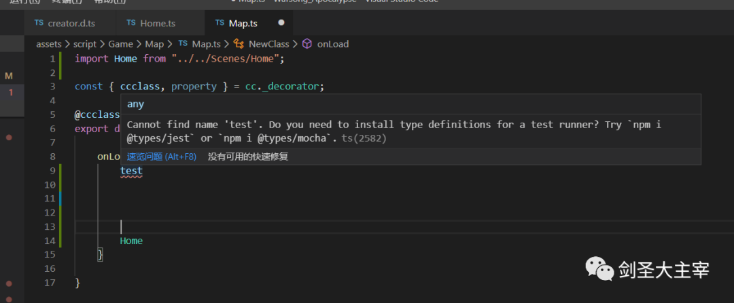Open the Home.ts editor tab
Screen dimensions: 734x303
[158, 23]
